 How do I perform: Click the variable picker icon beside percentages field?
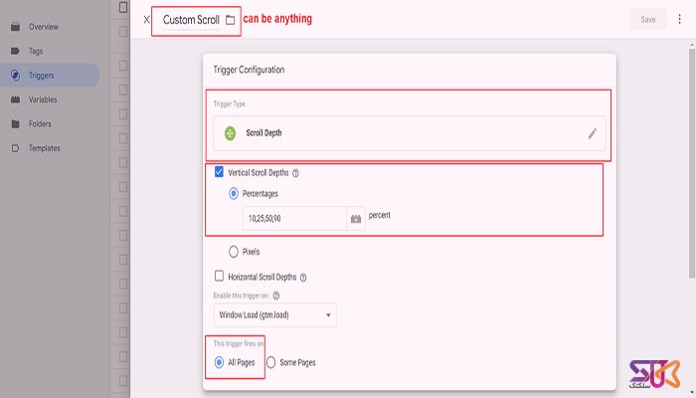click(x=356, y=219)
